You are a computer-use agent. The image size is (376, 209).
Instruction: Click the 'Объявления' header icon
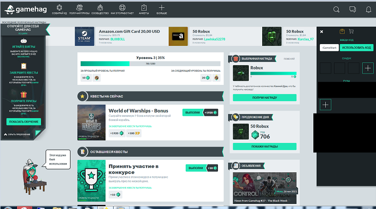(x=235, y=165)
